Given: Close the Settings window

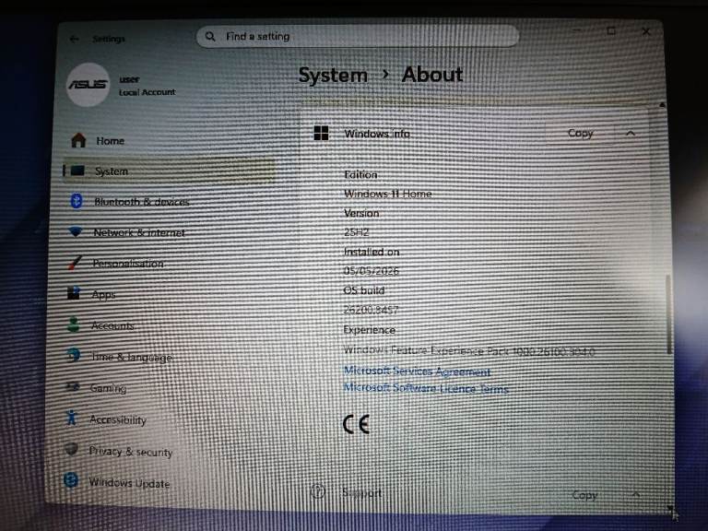Looking at the screenshot, I should coord(646,31).
